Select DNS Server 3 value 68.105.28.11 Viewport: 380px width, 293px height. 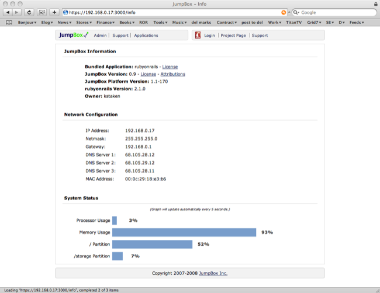pos(140,171)
